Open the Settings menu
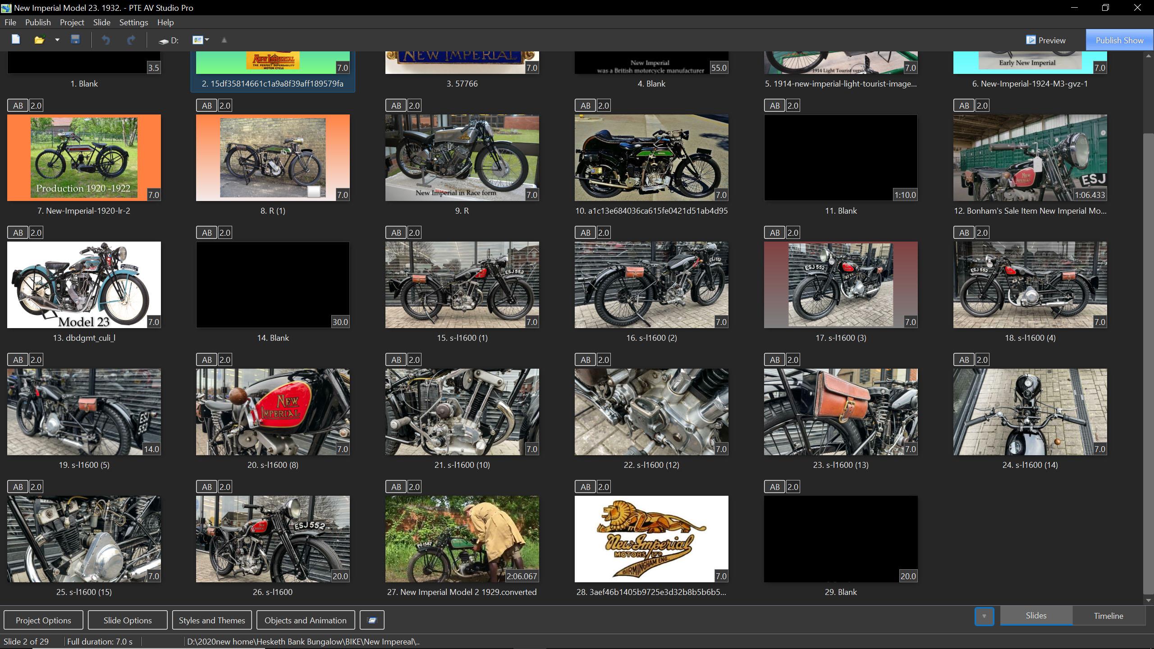Screen dimensions: 1154x649 pos(133,22)
